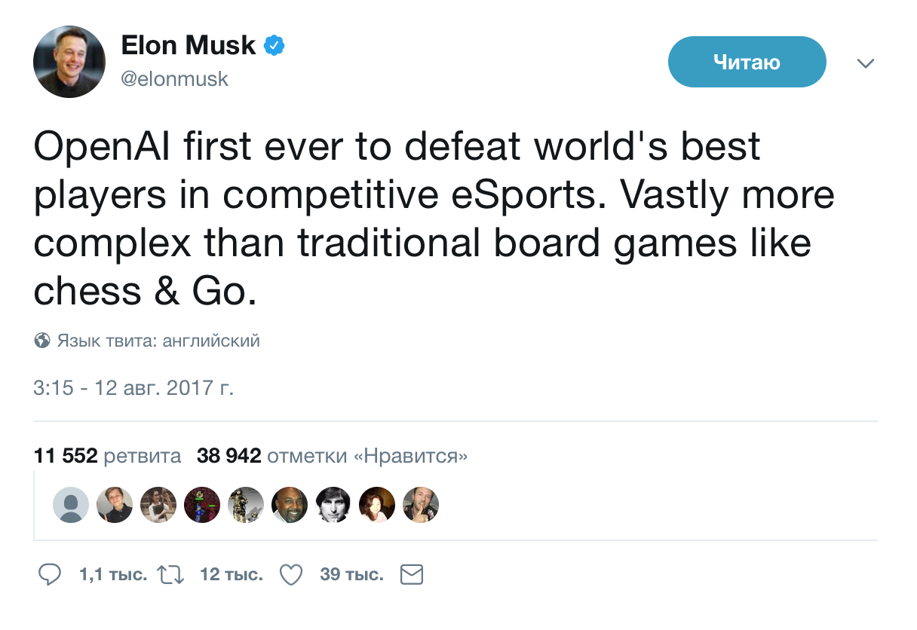Click the globe icon beside tweet language
The image size is (917, 630).
click(42, 341)
